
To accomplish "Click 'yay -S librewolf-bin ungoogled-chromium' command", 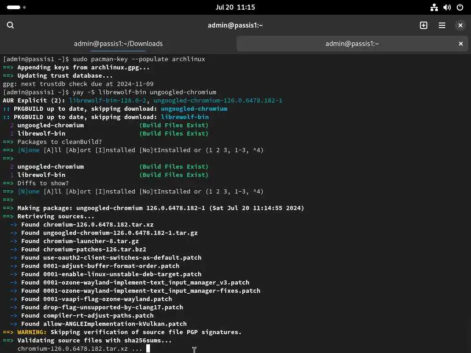I will 144,92.
